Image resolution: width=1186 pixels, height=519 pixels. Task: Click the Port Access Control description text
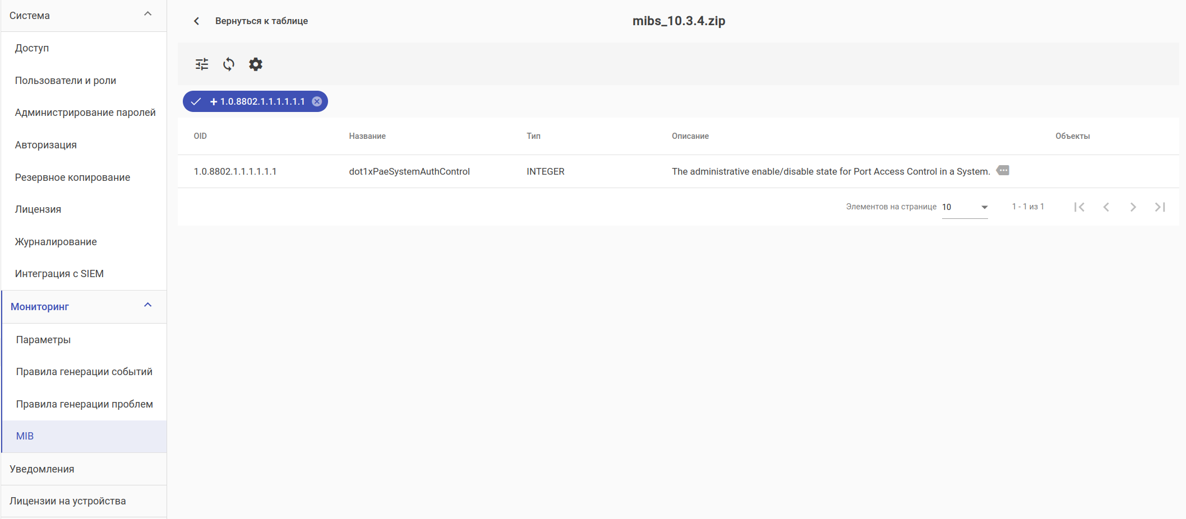coord(831,171)
